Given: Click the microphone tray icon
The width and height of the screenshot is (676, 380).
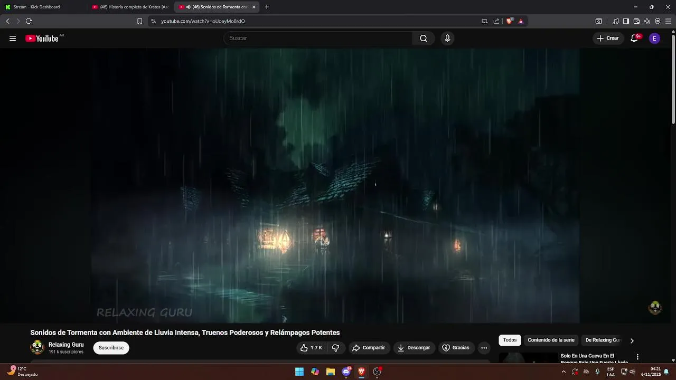Looking at the screenshot, I should [x=597, y=372].
